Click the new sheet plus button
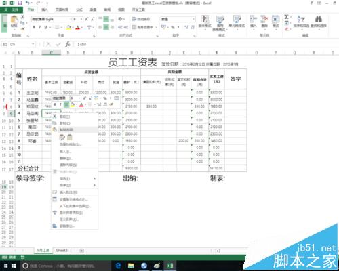The image size is (339, 271). point(82,251)
